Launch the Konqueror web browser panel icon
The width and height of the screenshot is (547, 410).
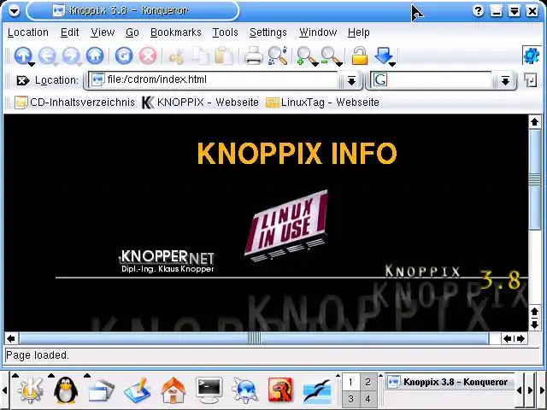pyautogui.click(x=244, y=390)
